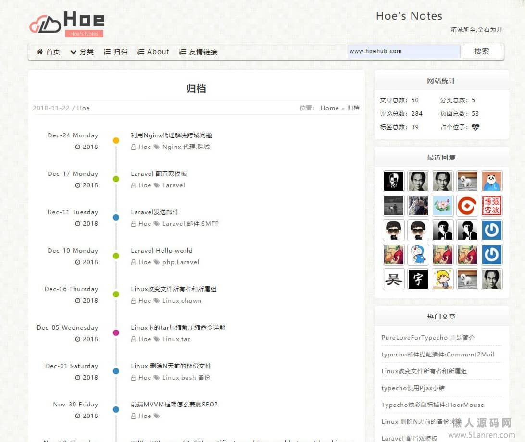Screen dimensions: 525x442
Task: Click the magenta timeline dot for Dec-05
Action: pos(116,332)
